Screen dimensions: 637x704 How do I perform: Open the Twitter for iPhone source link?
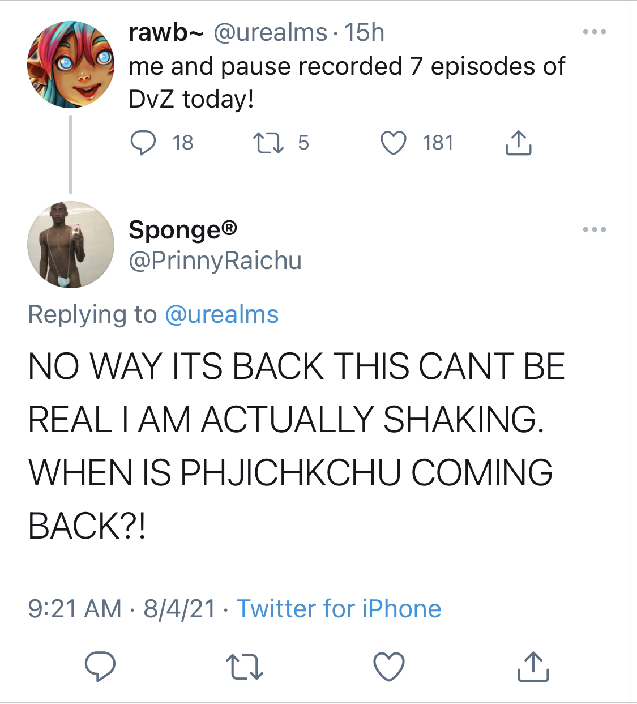pos(339,609)
